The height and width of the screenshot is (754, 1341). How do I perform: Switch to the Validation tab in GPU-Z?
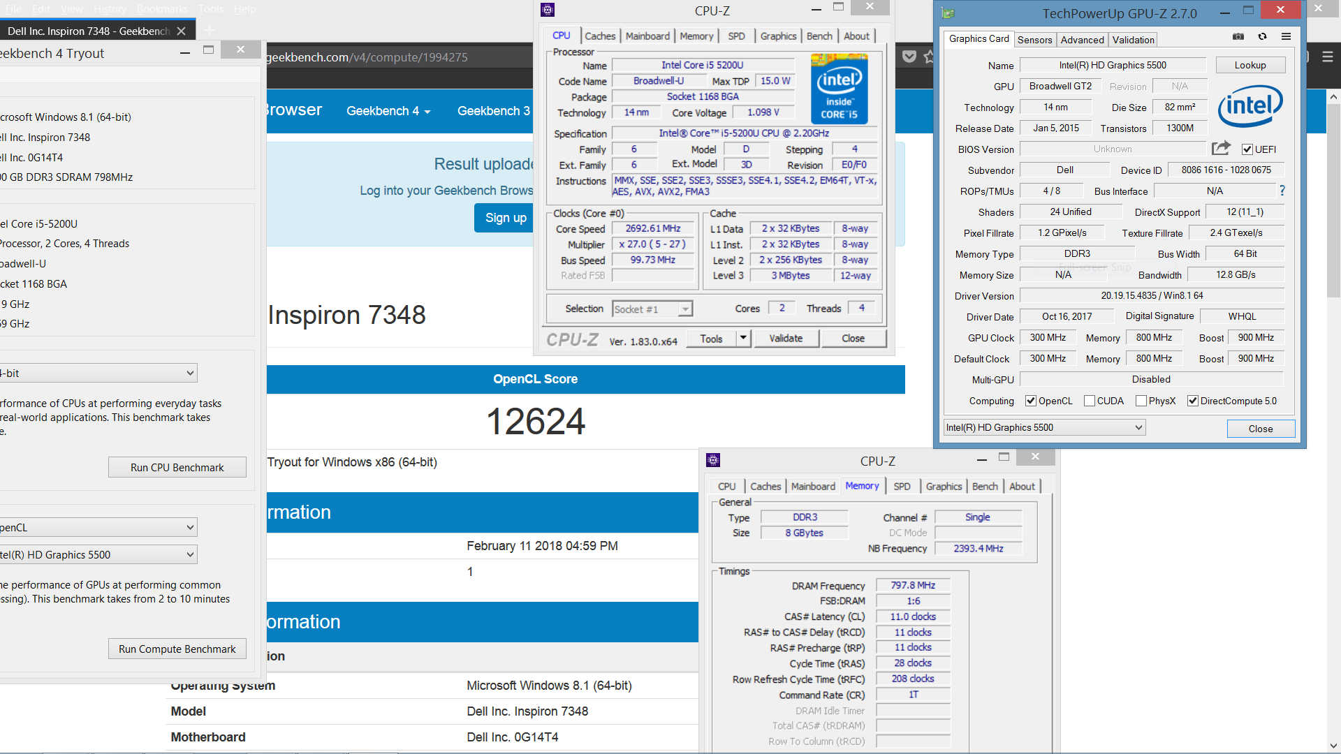[1133, 40]
